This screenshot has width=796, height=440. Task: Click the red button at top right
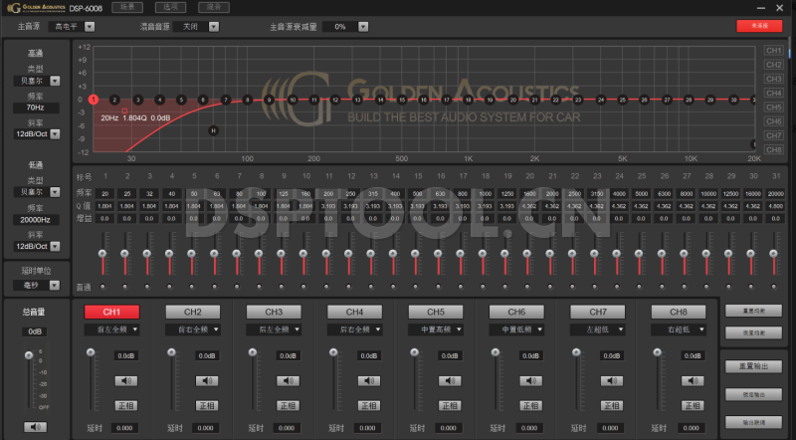tap(759, 26)
